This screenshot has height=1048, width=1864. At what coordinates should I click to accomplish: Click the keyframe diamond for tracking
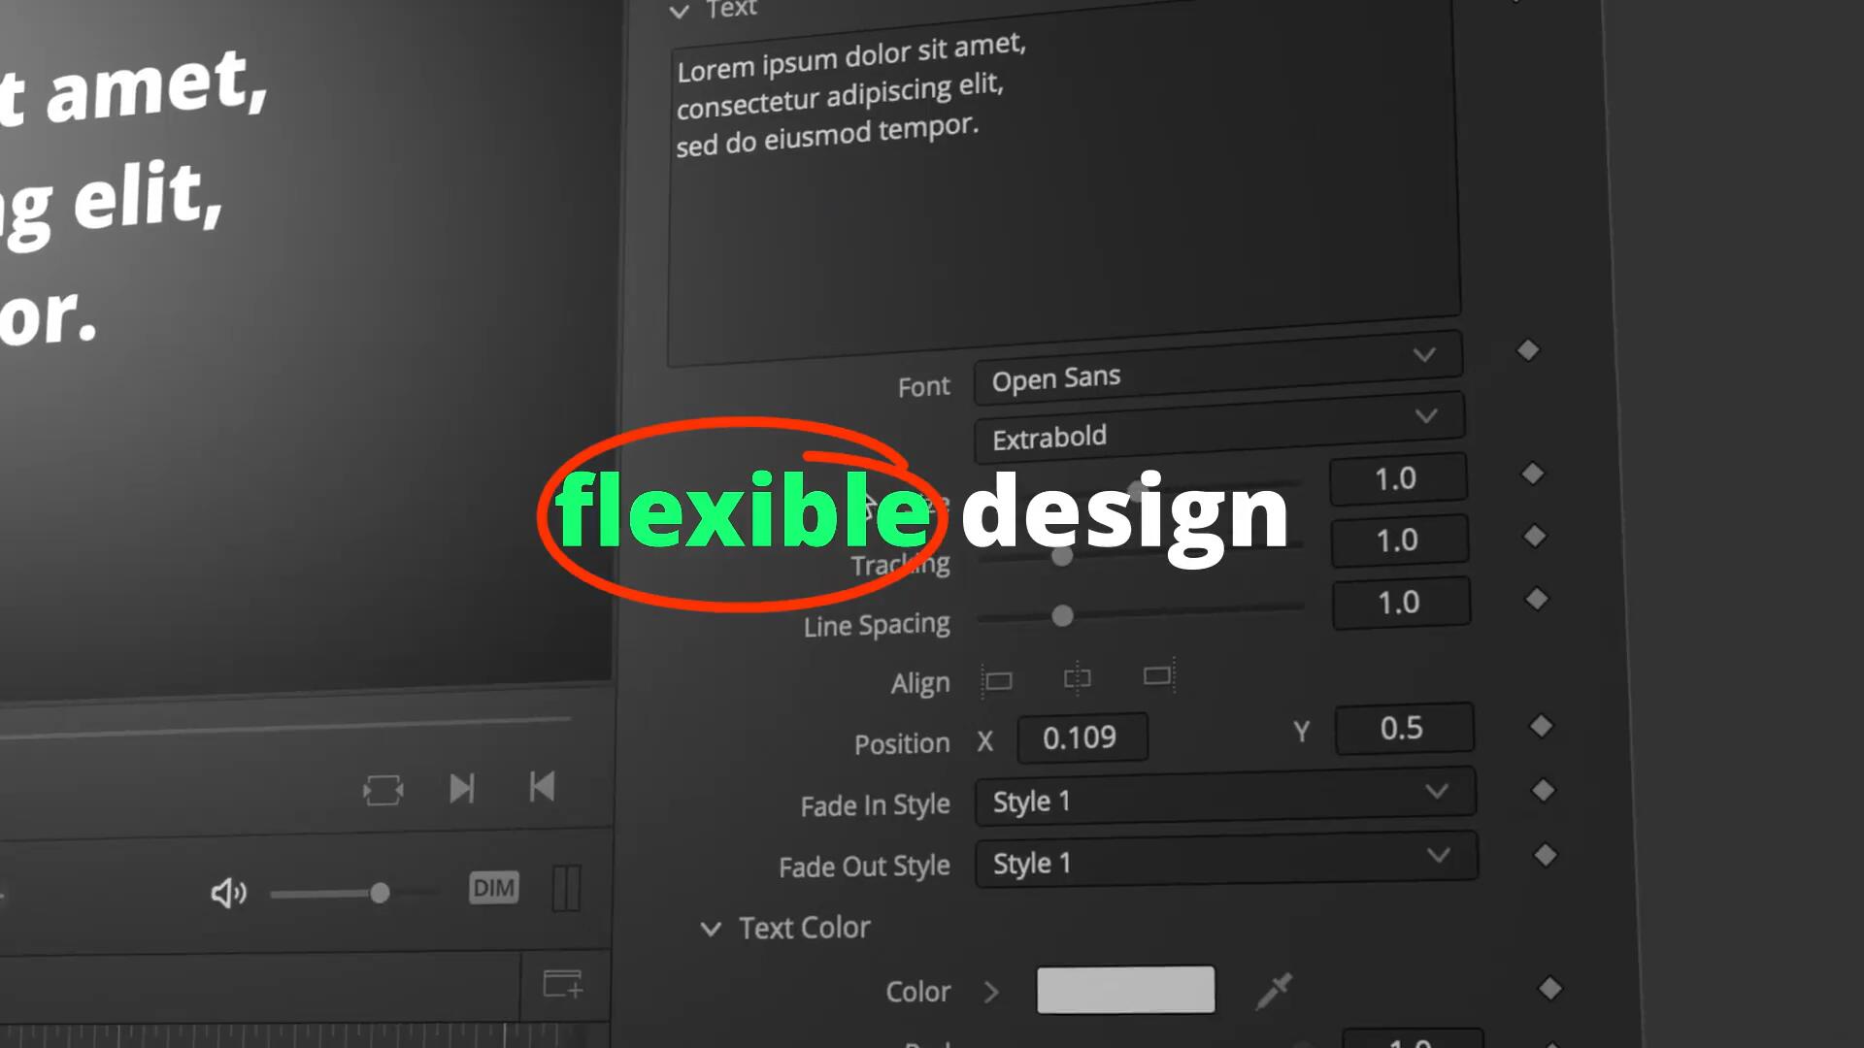(x=1536, y=539)
